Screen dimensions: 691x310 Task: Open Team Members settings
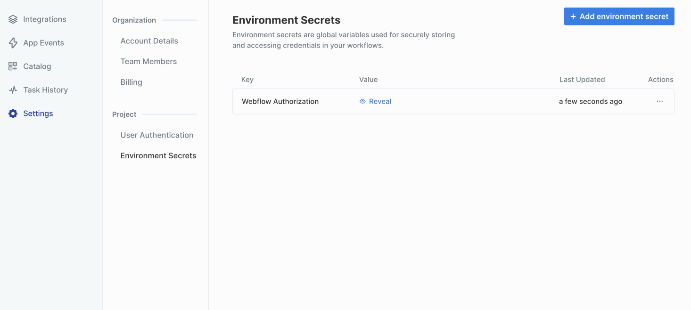point(148,61)
